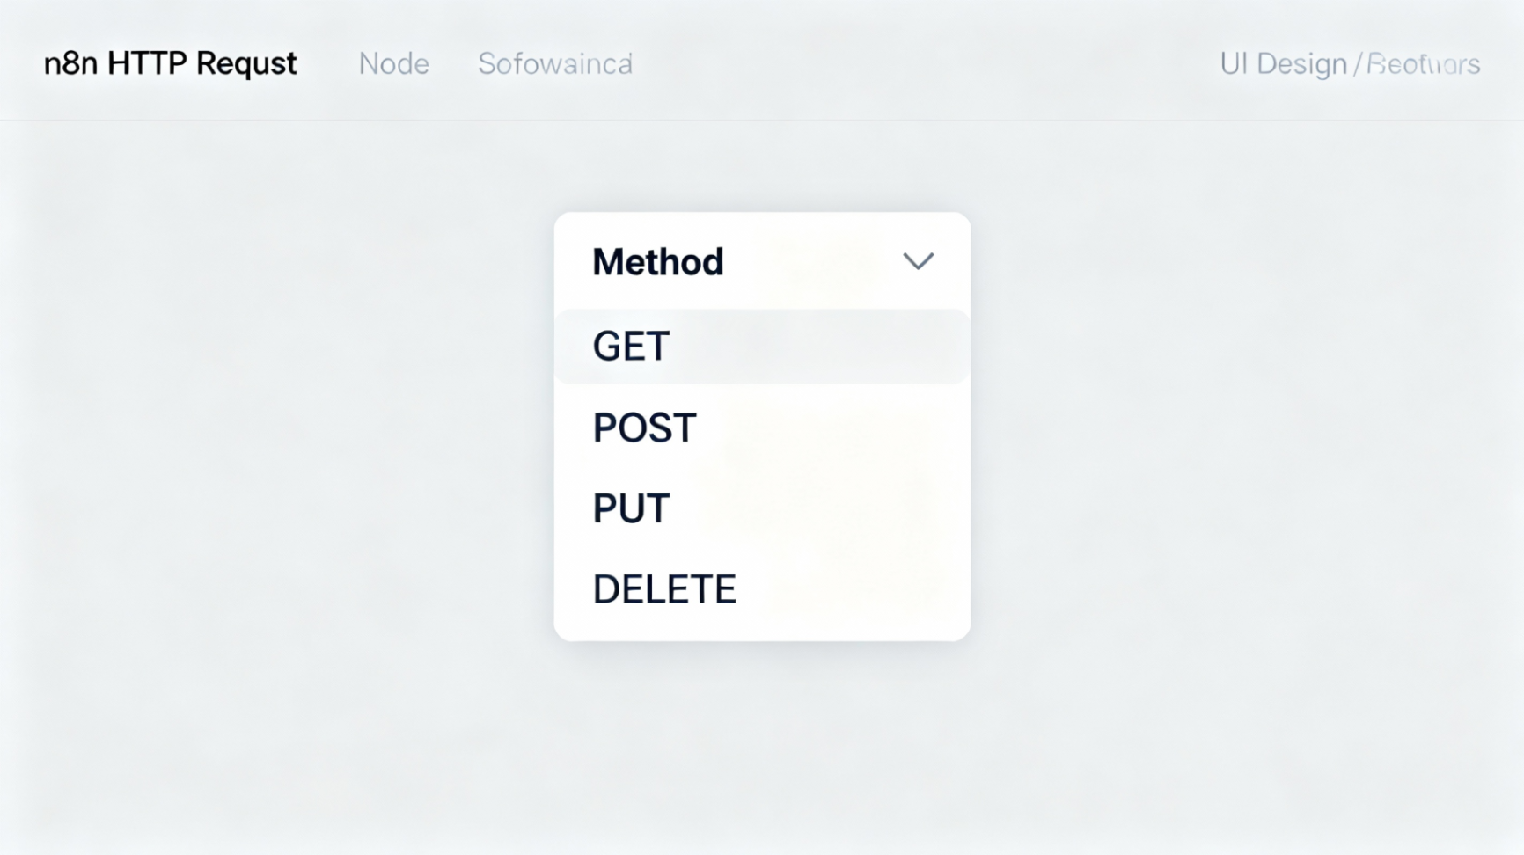
Task: Return home via the n8n HTTP Requst heading
Action: (x=170, y=63)
